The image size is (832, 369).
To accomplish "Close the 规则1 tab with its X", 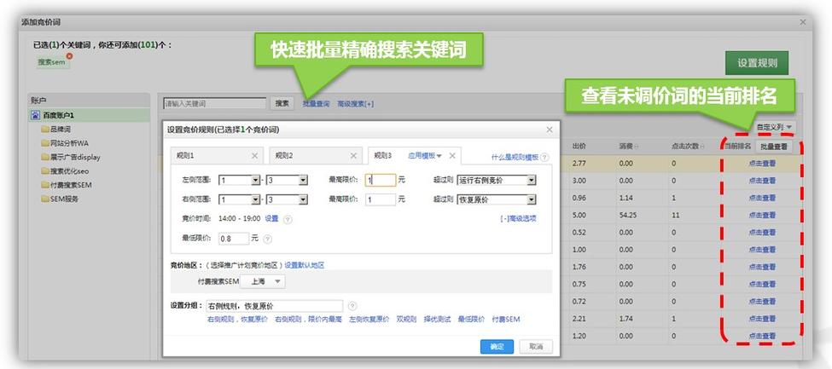I will [254, 156].
